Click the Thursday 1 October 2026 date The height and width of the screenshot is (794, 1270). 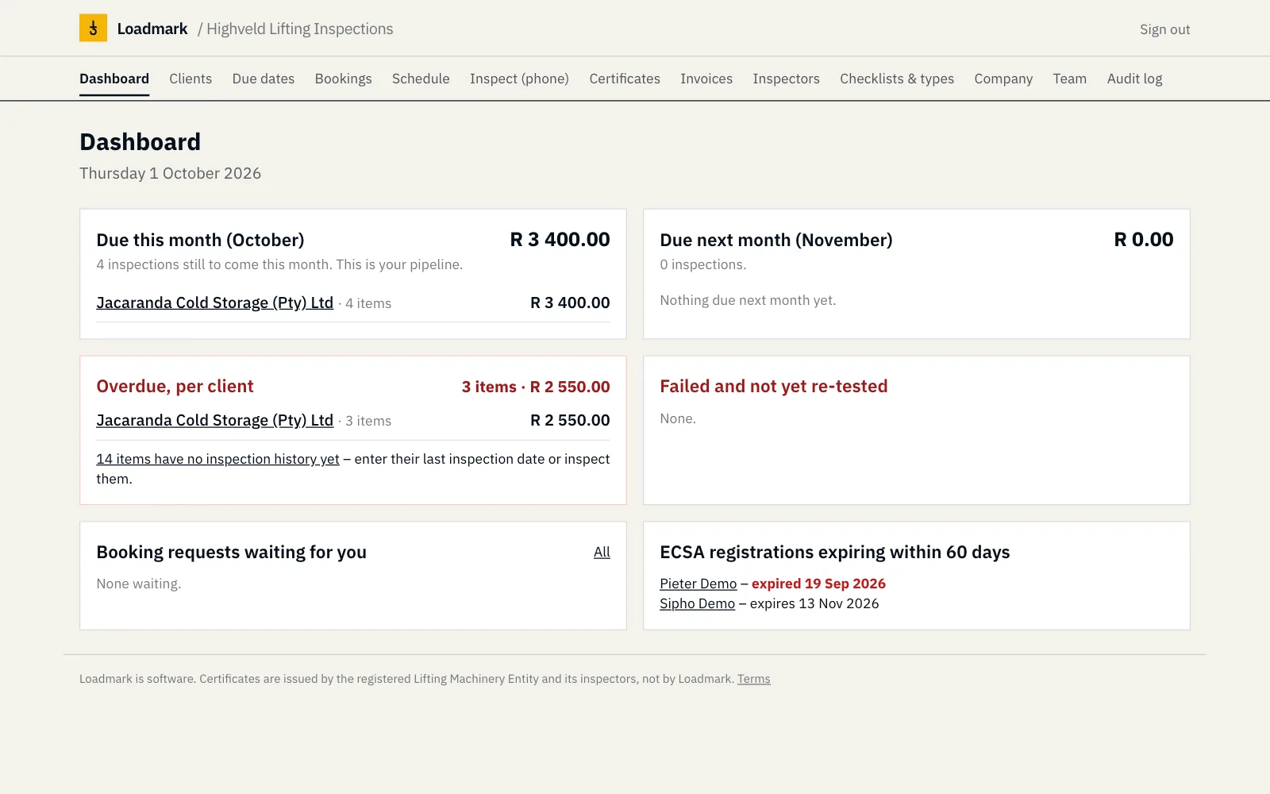click(171, 173)
